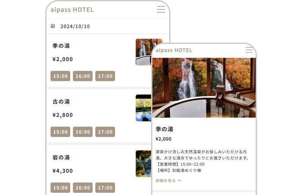Click aipass HOTEL logo on right phone
Screen dimensions: 297x195
pos(174,50)
